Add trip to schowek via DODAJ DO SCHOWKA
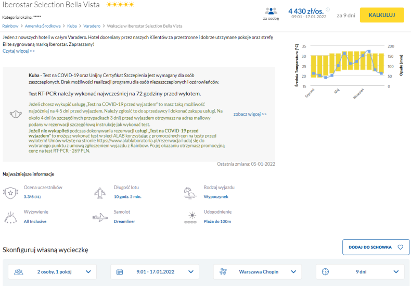This screenshot has width=411, height=286. point(376,247)
